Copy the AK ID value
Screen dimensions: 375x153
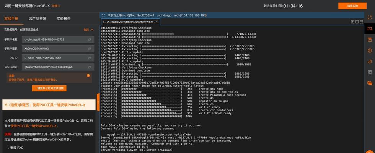[x=90, y=58]
